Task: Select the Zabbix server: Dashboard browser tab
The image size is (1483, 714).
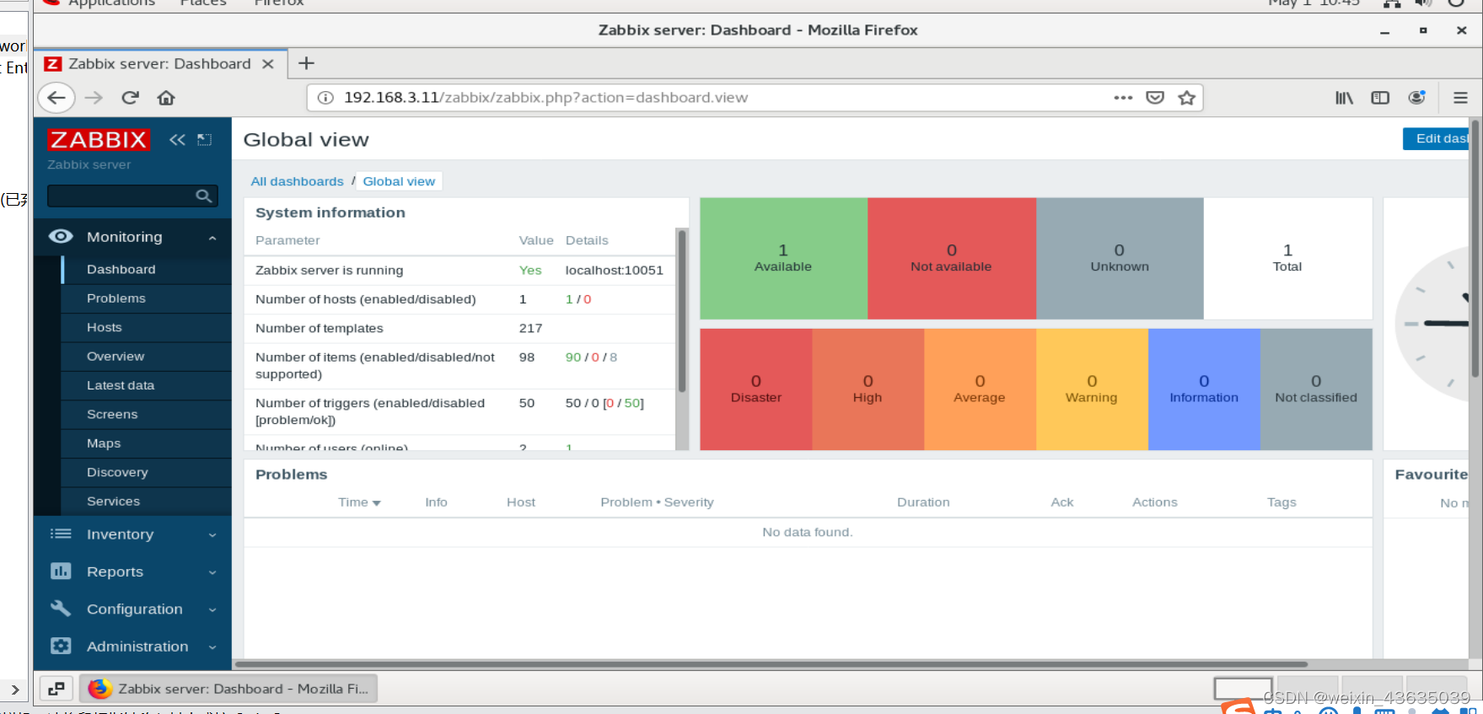Action: pos(159,64)
